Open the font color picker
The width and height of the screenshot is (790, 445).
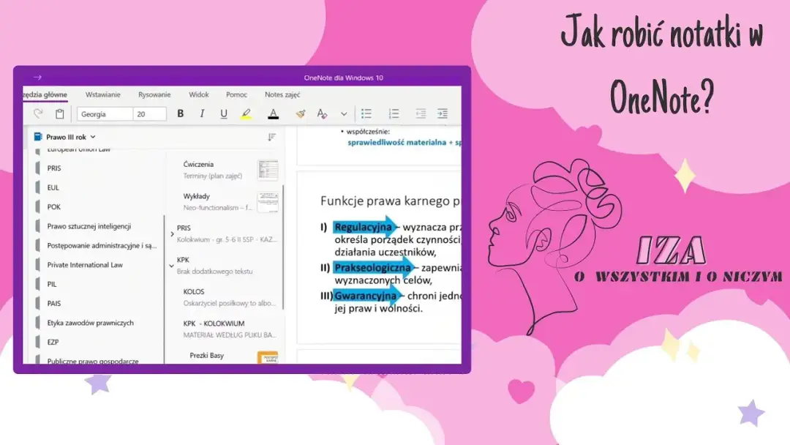click(271, 113)
